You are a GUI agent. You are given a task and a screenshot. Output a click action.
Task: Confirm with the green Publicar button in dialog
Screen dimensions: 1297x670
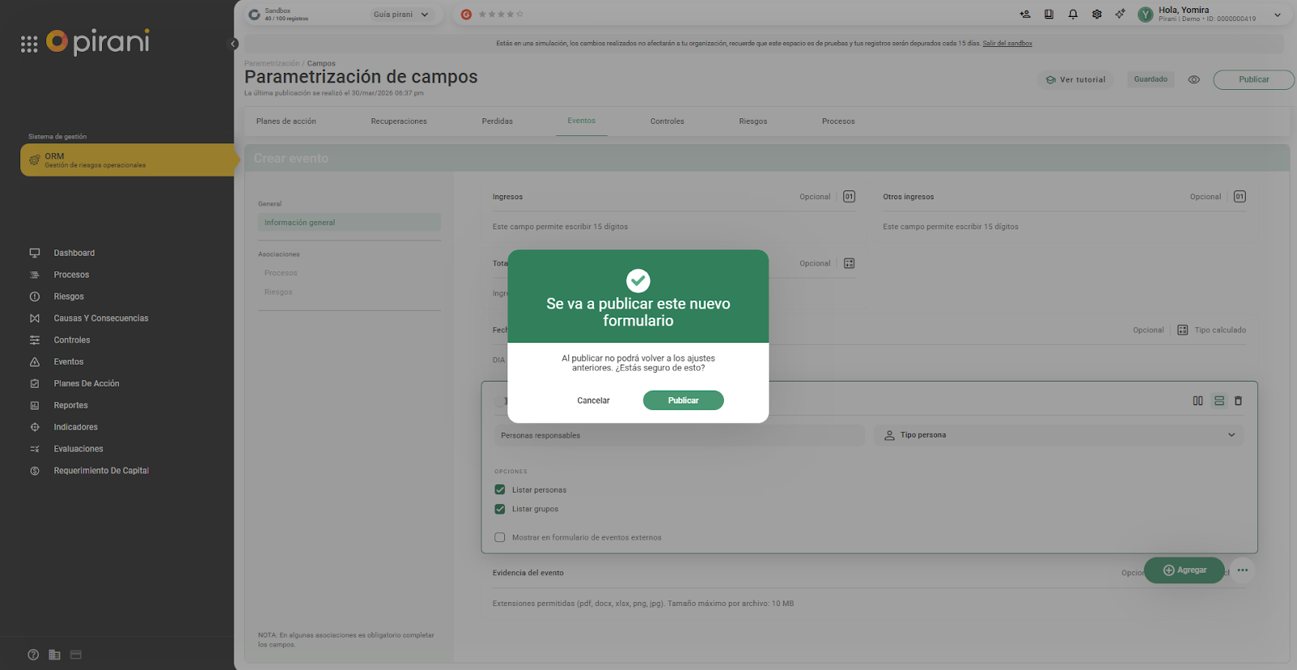[x=683, y=400]
